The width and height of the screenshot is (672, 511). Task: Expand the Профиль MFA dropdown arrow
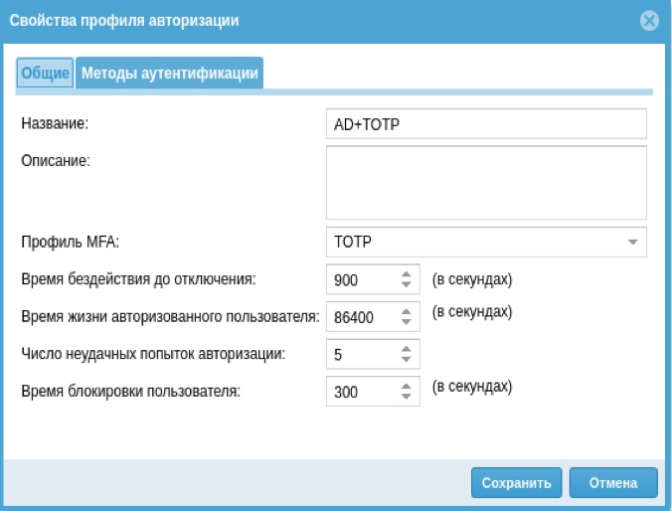[632, 243]
